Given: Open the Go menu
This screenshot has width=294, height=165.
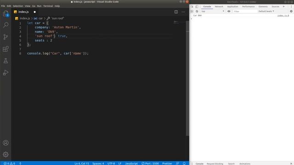Looking at the screenshot, I should point(34,6).
